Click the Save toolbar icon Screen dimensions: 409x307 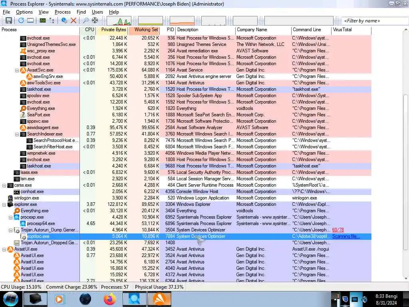click(x=9, y=20)
